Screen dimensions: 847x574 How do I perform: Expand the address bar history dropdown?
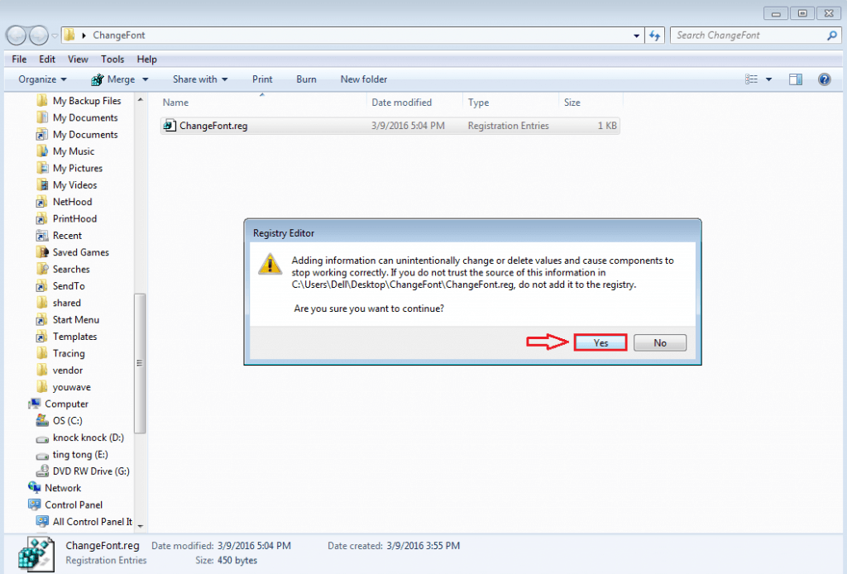pyautogui.click(x=636, y=36)
